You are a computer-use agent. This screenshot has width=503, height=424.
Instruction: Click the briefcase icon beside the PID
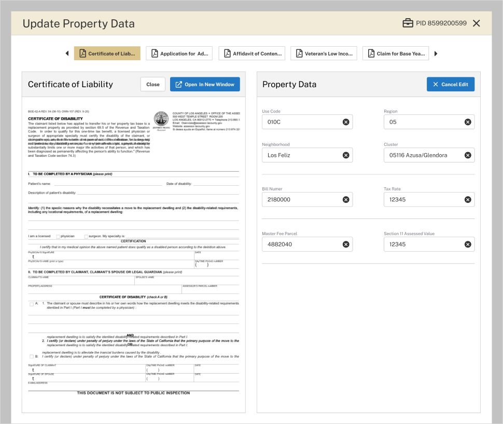(408, 23)
